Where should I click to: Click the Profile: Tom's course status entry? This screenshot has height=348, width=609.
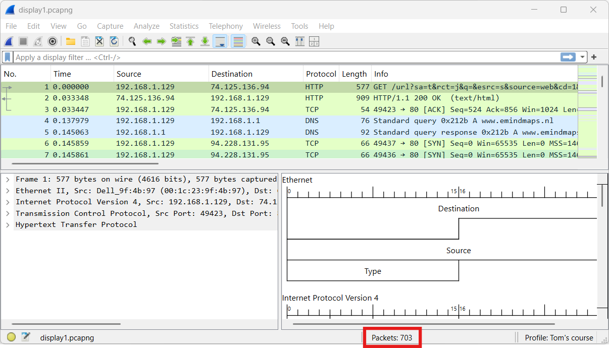tap(559, 338)
